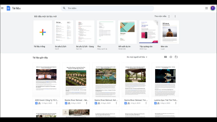
Task: Open the main hamburger menu
Action: [2, 8]
